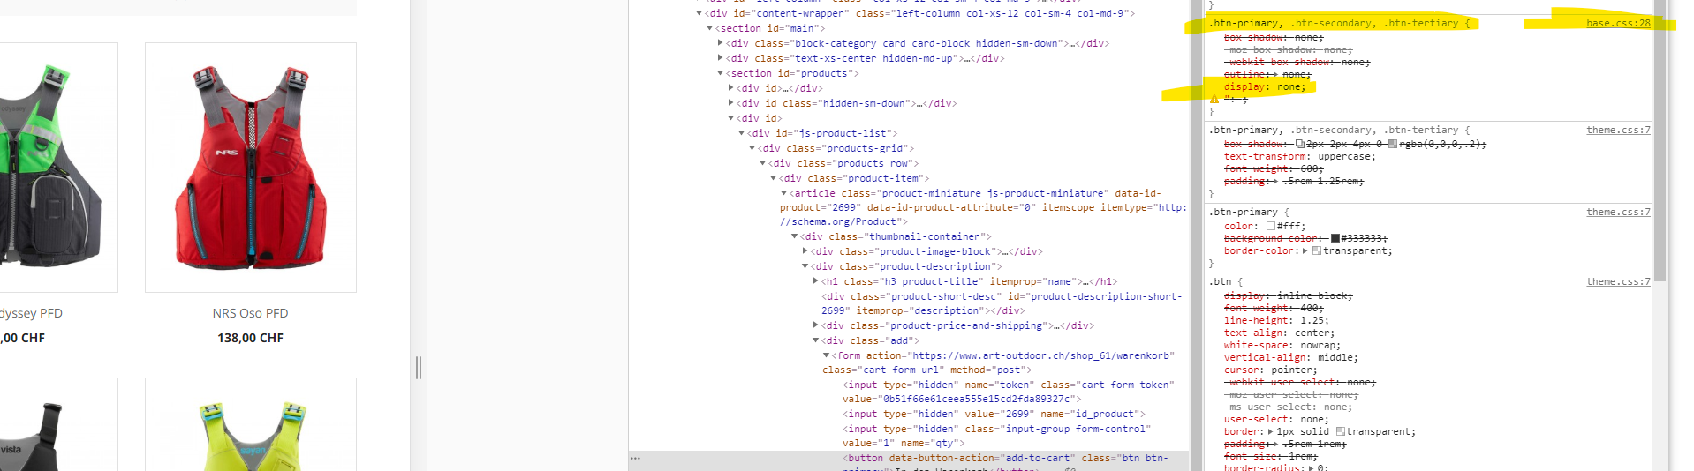
Task: Click the Elements tree vertical scrollbar
Action: pos(1197,235)
